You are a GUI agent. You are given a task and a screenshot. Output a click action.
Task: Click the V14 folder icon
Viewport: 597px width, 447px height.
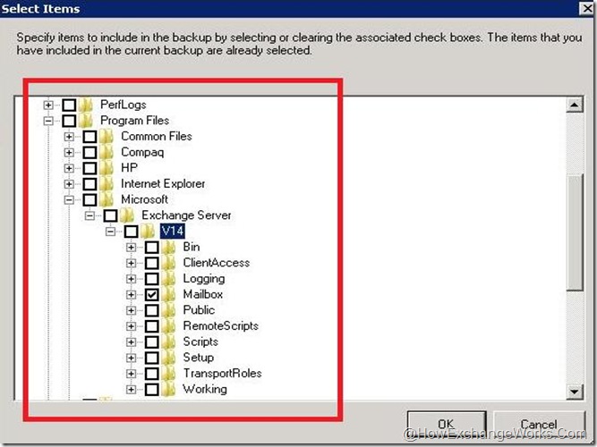tap(148, 231)
